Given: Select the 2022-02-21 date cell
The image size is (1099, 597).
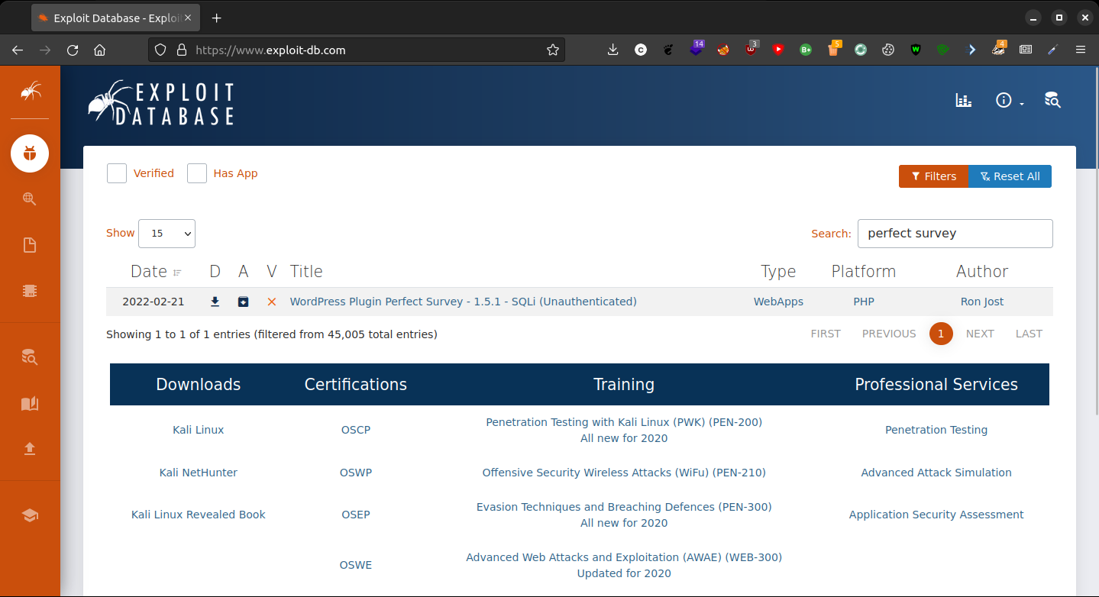Looking at the screenshot, I should [154, 302].
